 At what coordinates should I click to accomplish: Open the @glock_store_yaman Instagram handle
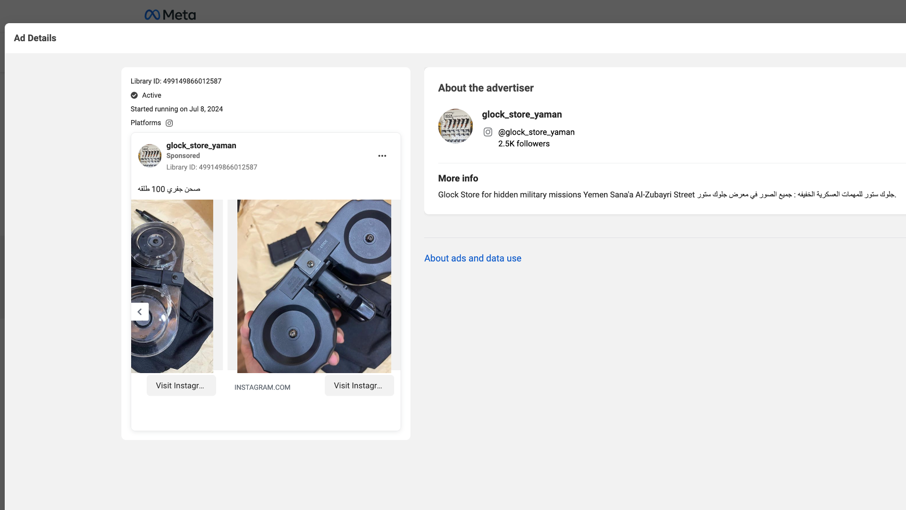(x=537, y=132)
